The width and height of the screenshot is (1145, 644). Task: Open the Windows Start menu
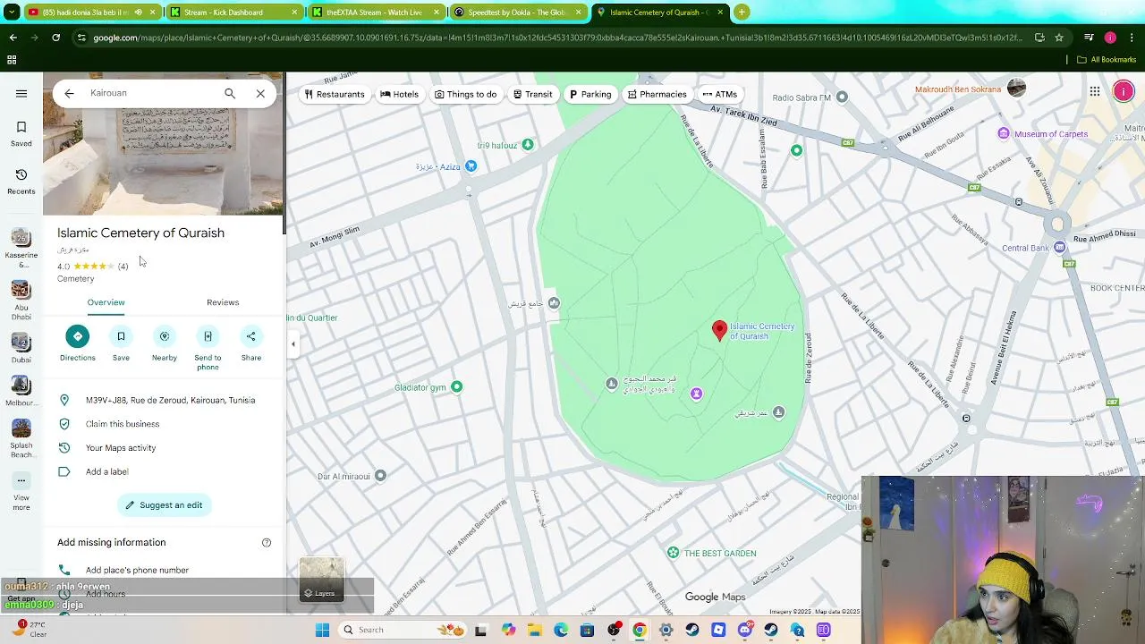[x=322, y=630]
